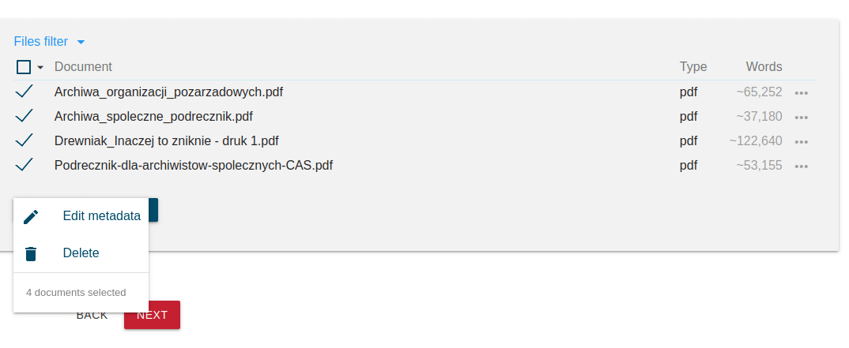Open the dropdown arrow beside the select-all checkbox

coord(40,68)
